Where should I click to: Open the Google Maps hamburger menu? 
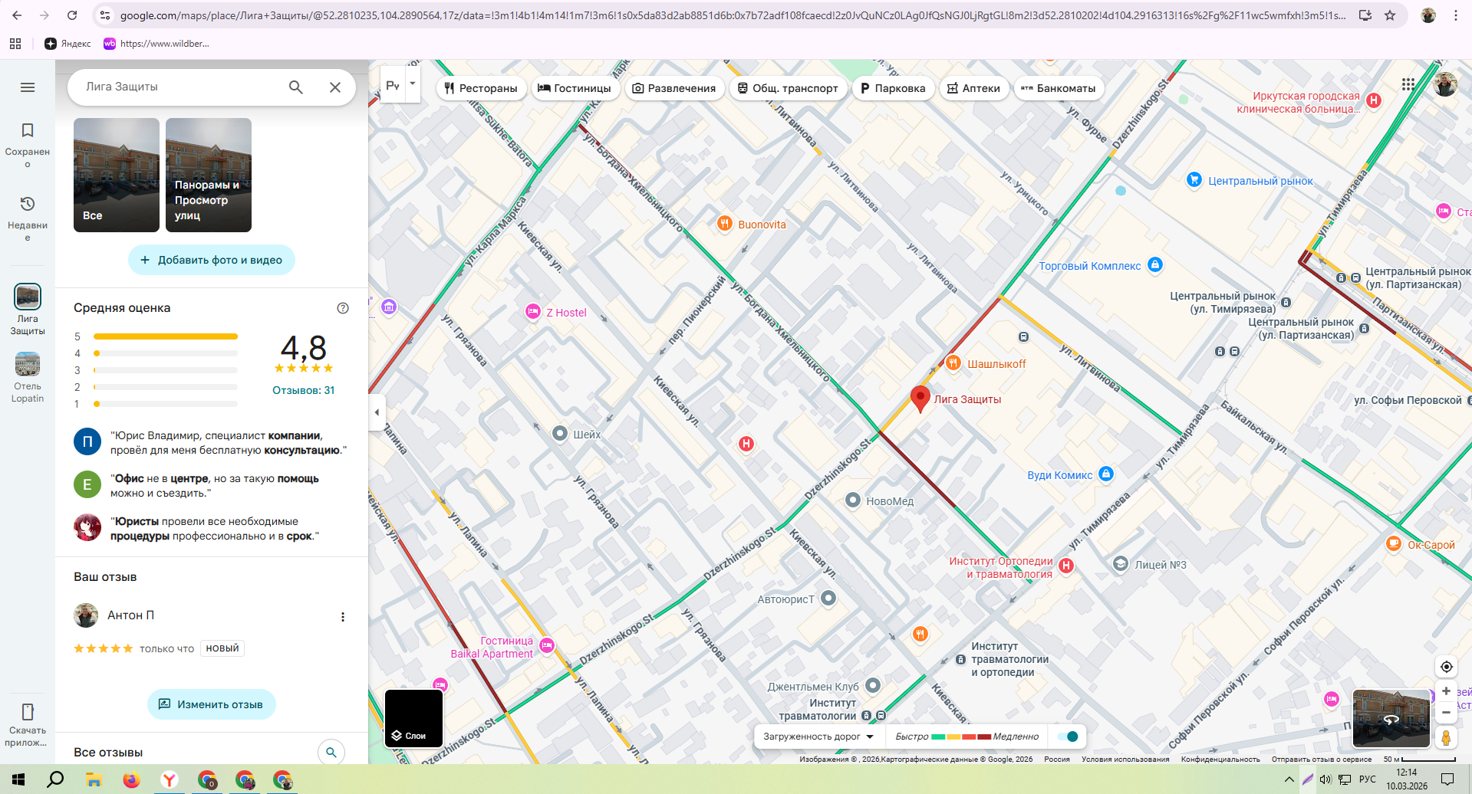[x=28, y=87]
